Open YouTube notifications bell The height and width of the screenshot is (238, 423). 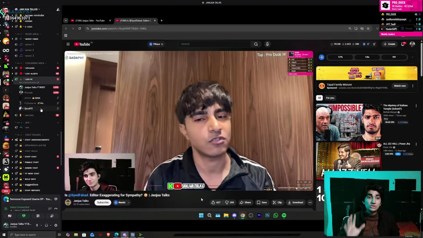tap(403, 44)
